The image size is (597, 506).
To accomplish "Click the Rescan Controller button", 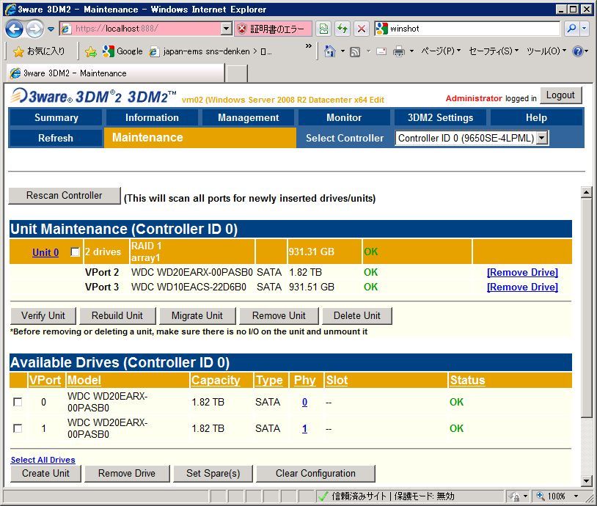I will point(65,195).
